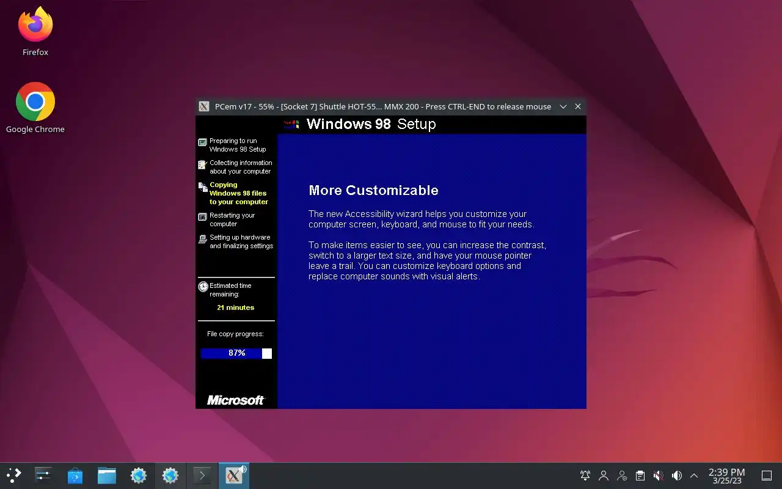Screen dimensions: 782x489
Task: Click the 'More Customizable' heading
Action: (373, 190)
